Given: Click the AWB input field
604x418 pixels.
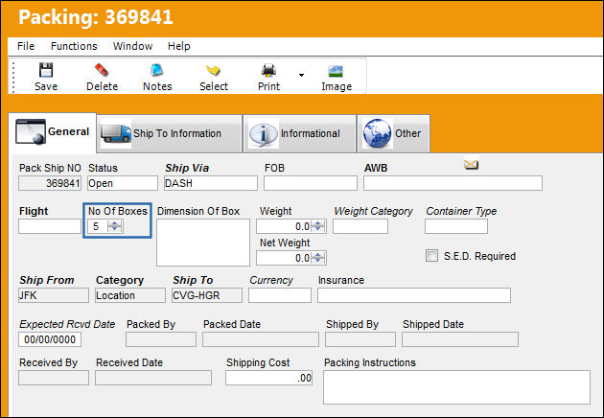Looking at the screenshot, I should pyautogui.click(x=453, y=183).
